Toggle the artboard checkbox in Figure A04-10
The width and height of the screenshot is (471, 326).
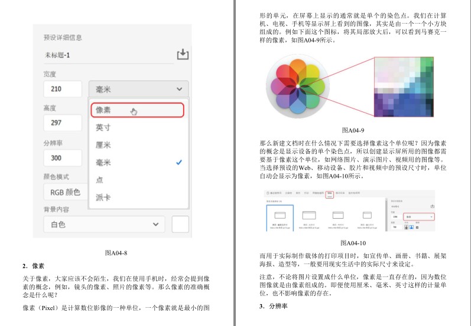click(x=417, y=228)
